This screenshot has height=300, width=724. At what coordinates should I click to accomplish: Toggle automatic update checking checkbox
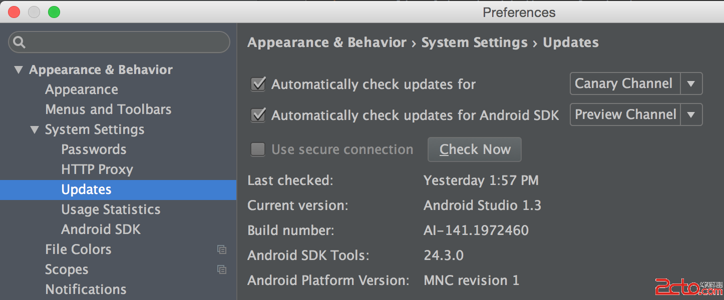pyautogui.click(x=258, y=84)
